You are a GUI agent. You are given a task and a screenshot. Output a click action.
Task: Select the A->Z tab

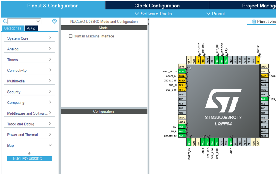31,28
